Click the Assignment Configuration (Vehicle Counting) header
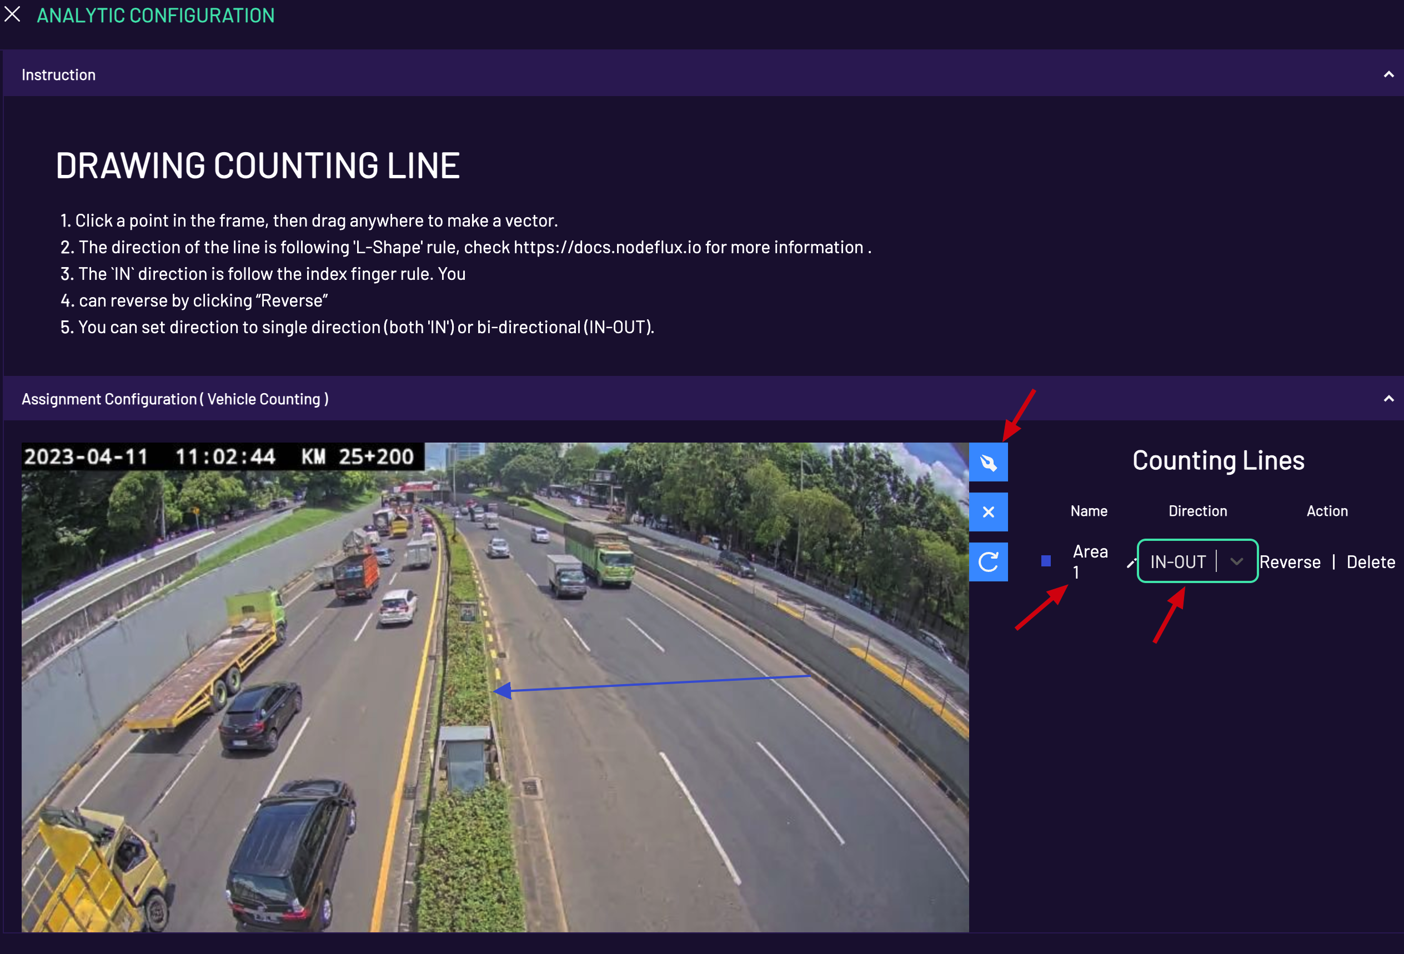The height and width of the screenshot is (954, 1404). click(175, 399)
